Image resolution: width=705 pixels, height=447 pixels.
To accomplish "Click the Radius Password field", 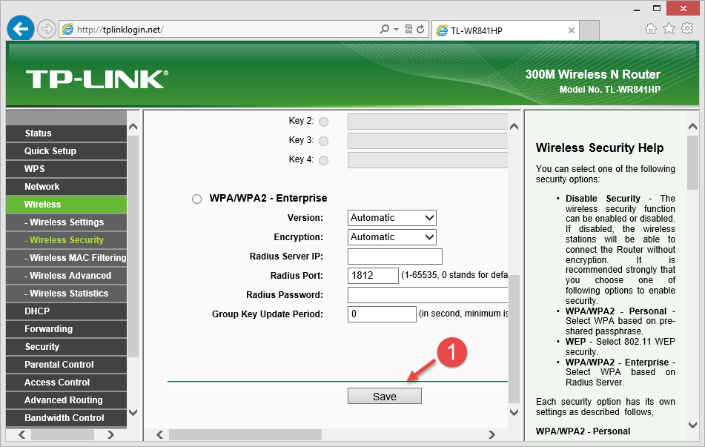I will 428,295.
